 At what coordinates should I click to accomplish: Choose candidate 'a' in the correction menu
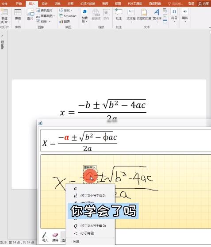[91, 188]
